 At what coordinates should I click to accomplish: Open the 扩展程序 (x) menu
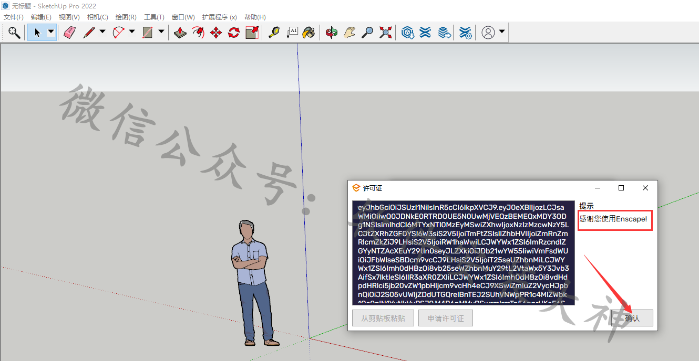[x=219, y=17]
